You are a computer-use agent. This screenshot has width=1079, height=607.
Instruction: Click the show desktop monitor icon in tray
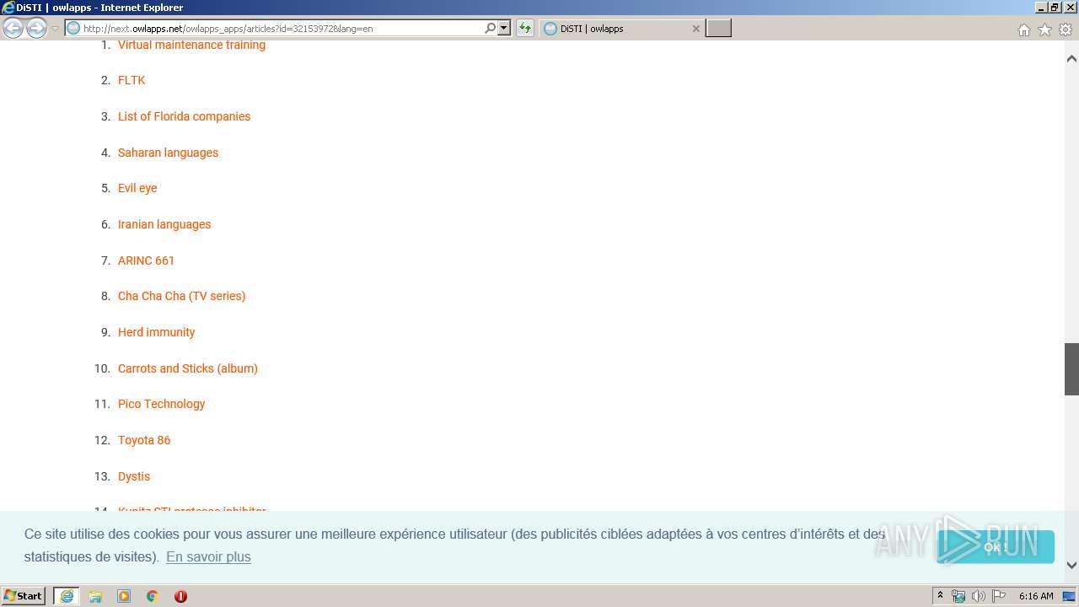[1069, 596]
